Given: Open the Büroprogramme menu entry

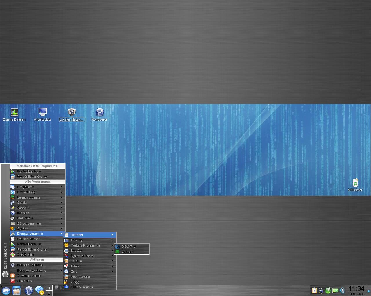Looking at the screenshot, I should point(37,223).
